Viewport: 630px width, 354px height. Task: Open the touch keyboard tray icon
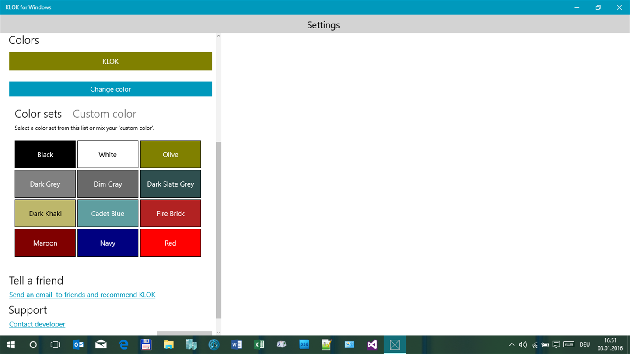[569, 345]
